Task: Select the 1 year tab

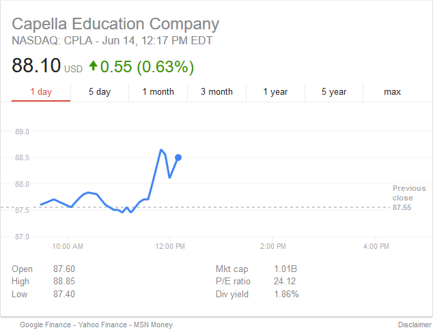Action: coord(275,92)
